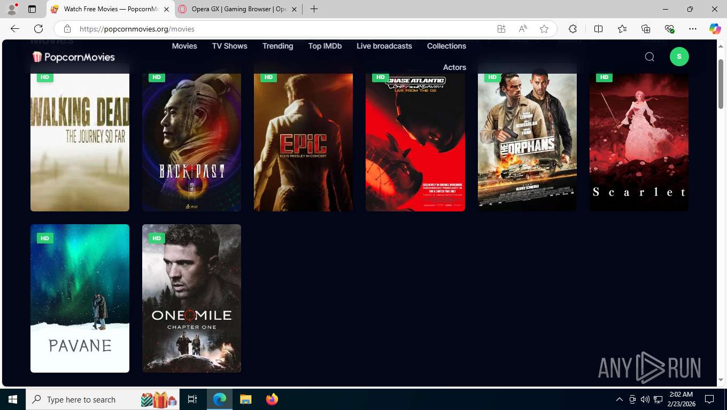Open Scarlet movie poster
The height and width of the screenshot is (410, 727).
coord(639,137)
